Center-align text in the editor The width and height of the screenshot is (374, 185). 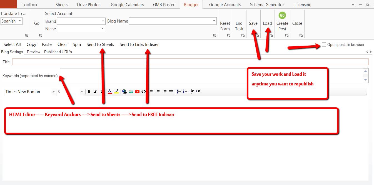click(x=158, y=92)
